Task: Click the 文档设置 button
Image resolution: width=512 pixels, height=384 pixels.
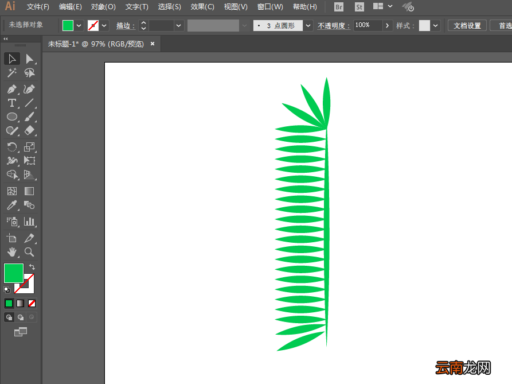Action: click(x=467, y=25)
